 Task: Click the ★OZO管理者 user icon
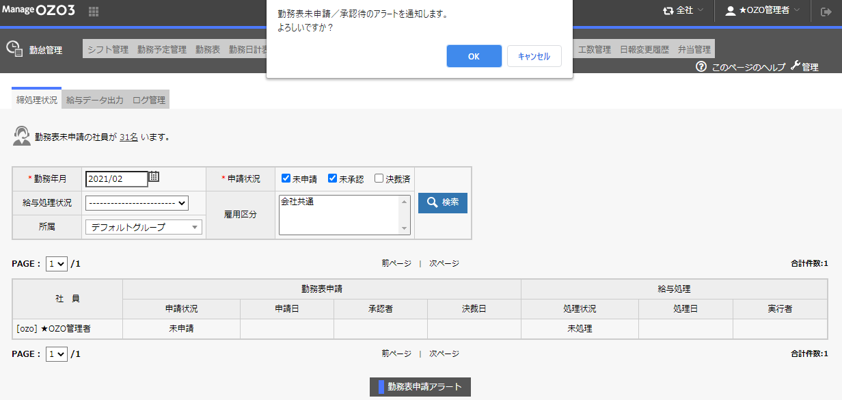[x=731, y=11]
